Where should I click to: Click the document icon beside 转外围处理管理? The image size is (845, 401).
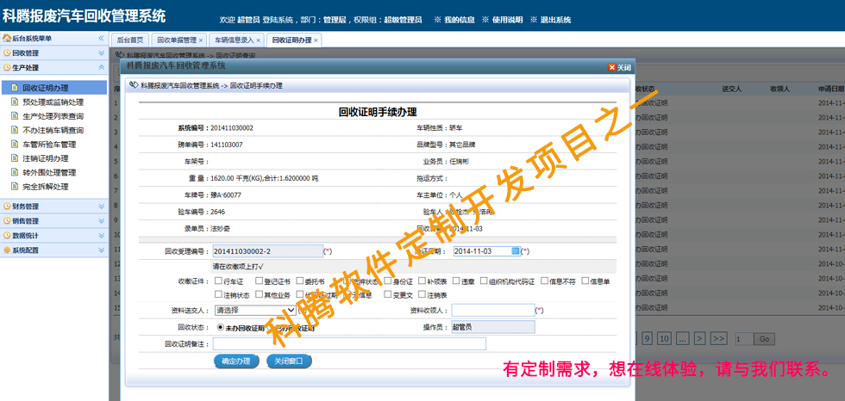click(15, 173)
